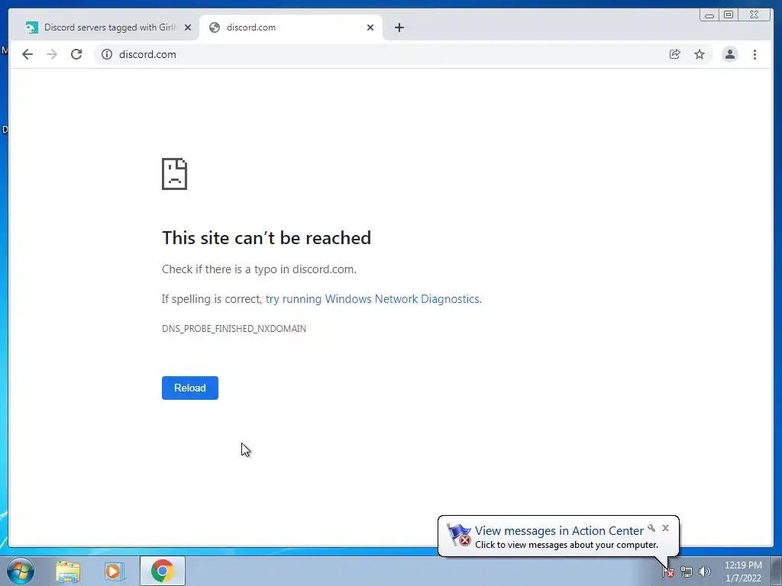The width and height of the screenshot is (782, 586).
Task: Click the sad page error icon
Action: [175, 174]
